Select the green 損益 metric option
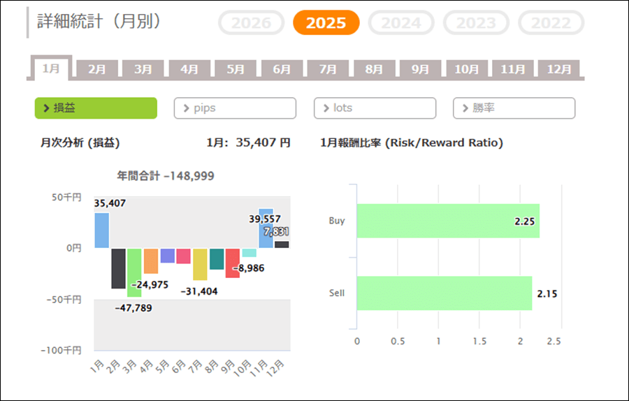This screenshot has height=401, width=629. pos(96,108)
